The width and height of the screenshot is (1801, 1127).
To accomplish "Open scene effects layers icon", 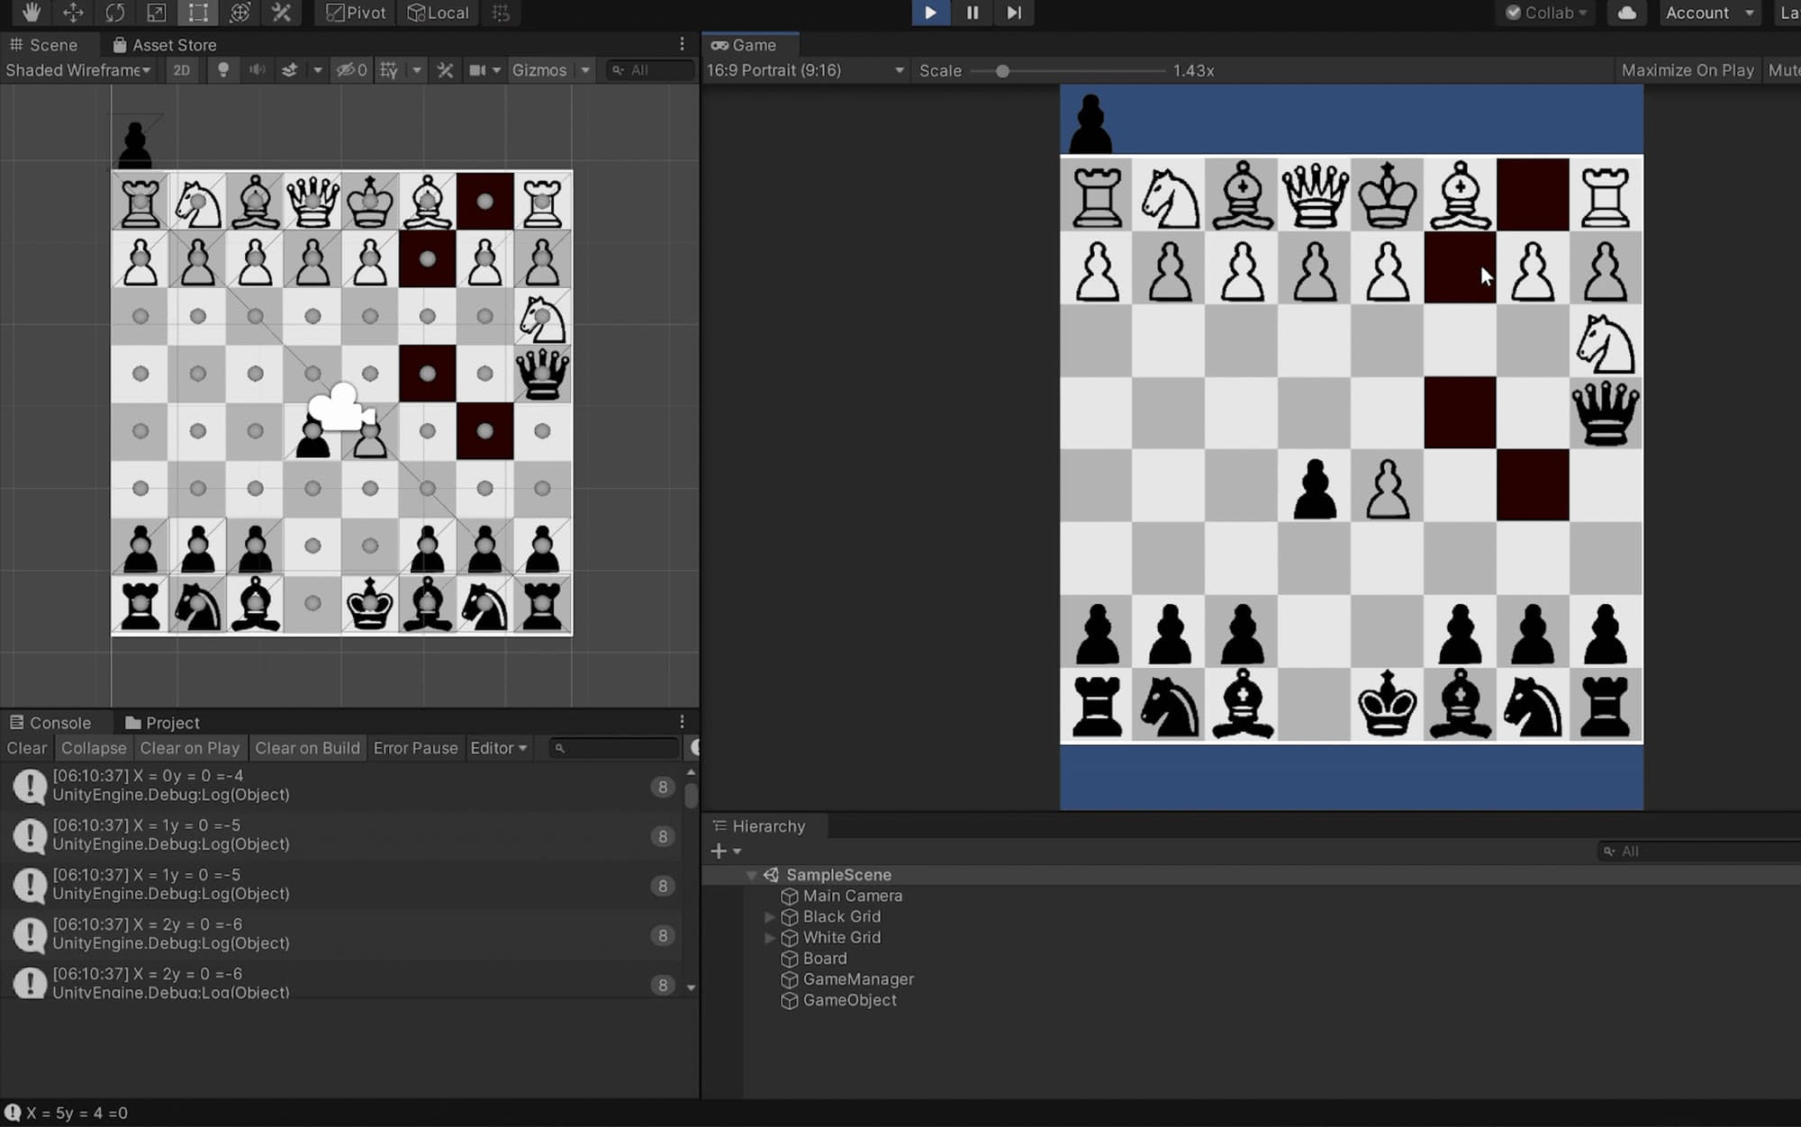I will [290, 70].
